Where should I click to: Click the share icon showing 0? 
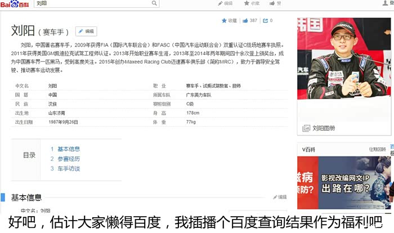point(267,21)
